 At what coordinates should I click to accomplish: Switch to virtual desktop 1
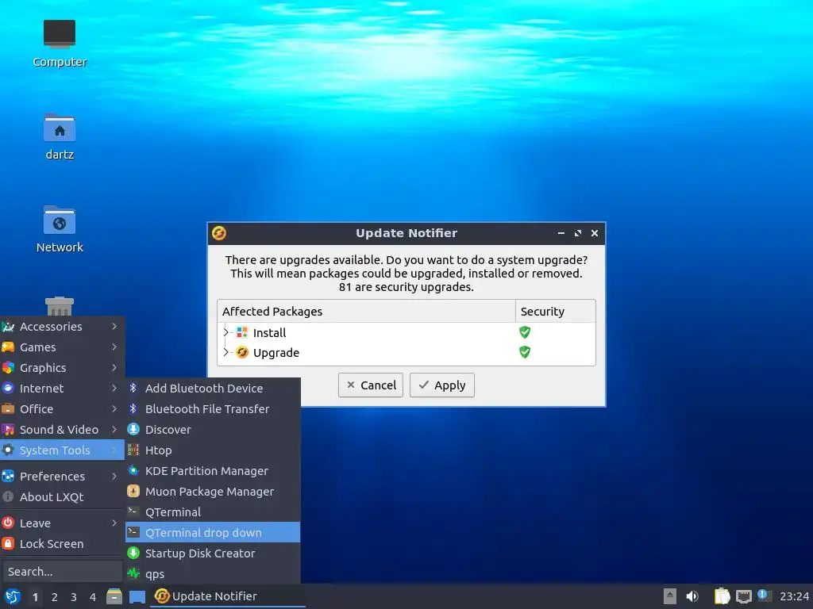(x=35, y=597)
